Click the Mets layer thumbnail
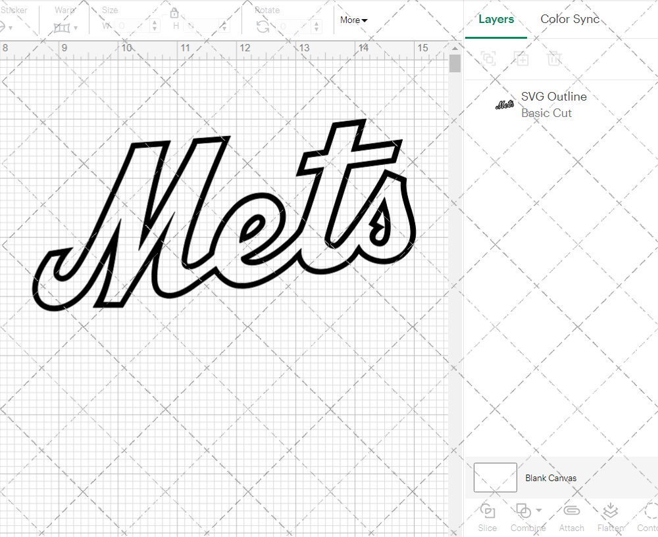 tap(505, 105)
